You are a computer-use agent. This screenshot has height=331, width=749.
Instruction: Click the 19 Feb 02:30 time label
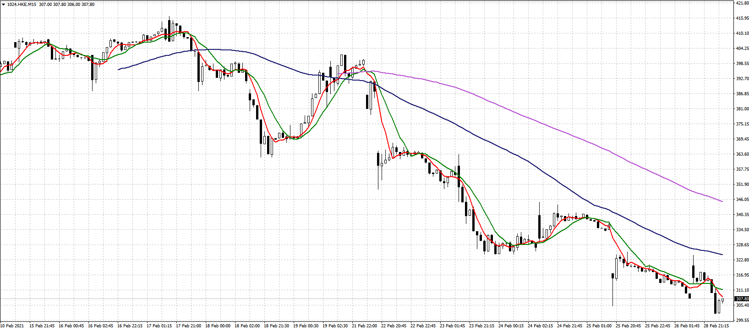click(x=335, y=326)
